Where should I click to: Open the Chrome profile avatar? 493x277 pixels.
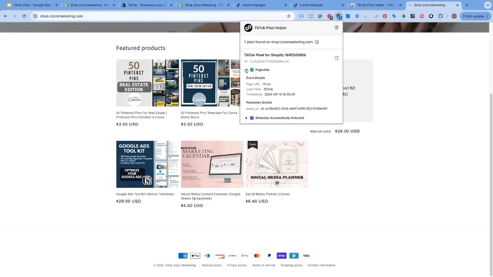[x=454, y=16]
